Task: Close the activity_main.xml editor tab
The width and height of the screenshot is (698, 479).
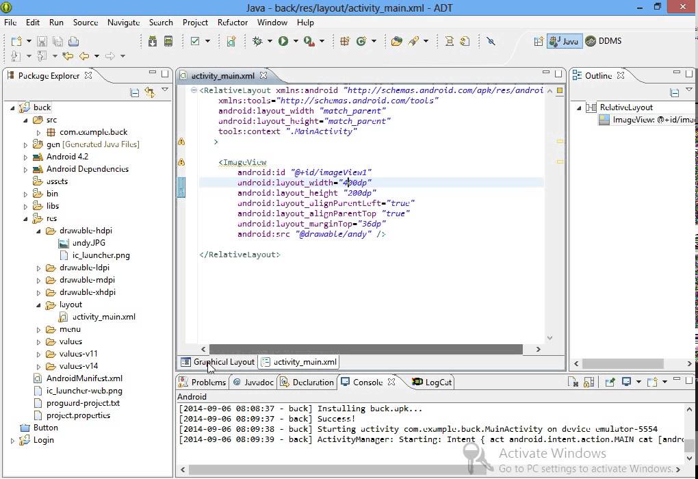Action: point(263,76)
